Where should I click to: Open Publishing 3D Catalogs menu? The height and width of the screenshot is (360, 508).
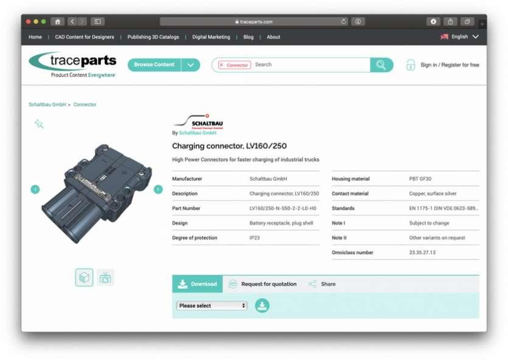(x=153, y=37)
